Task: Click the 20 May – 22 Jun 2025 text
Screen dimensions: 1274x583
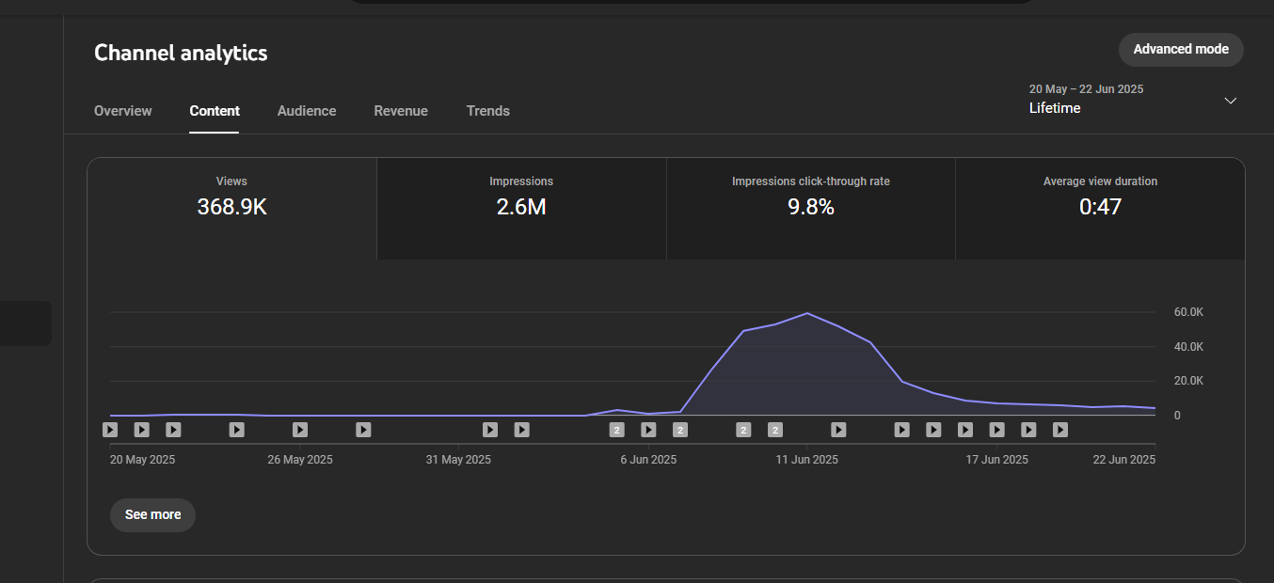Action: pos(1086,89)
